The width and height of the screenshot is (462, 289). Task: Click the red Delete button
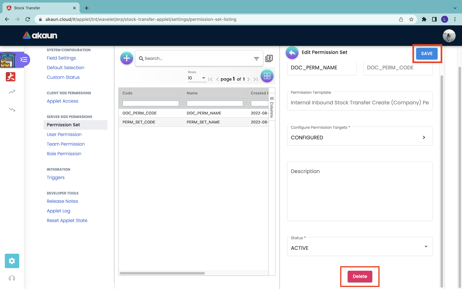pyautogui.click(x=360, y=276)
